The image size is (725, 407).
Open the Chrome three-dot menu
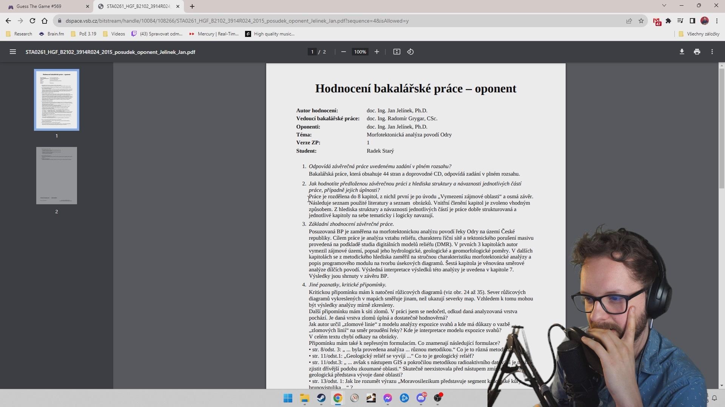tap(717, 21)
